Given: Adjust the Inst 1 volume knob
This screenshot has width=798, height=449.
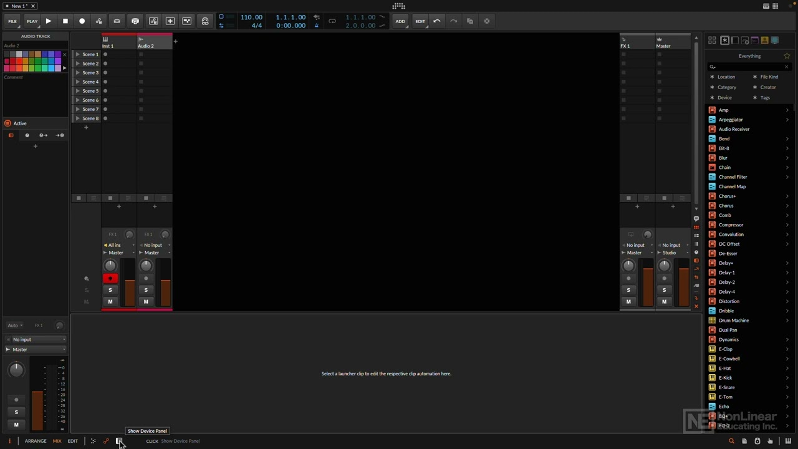Looking at the screenshot, I should (110, 266).
